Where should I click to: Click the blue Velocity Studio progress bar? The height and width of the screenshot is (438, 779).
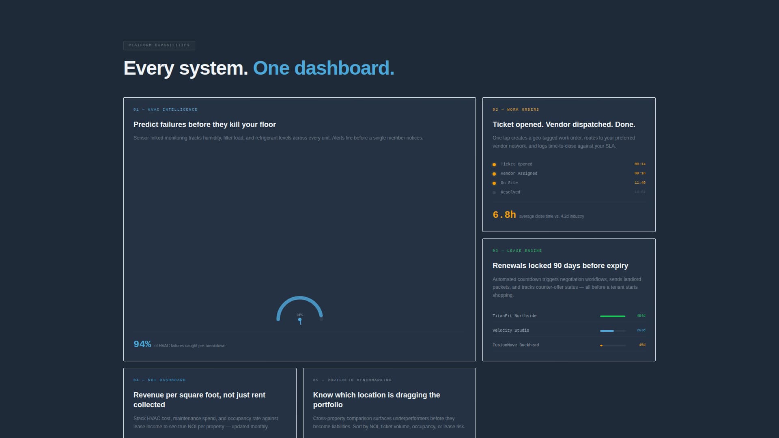pyautogui.click(x=607, y=331)
